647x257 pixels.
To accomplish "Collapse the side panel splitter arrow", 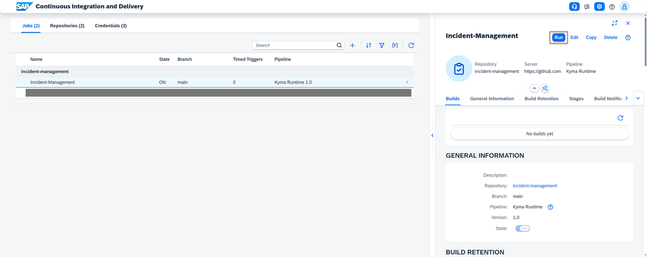I will tap(432, 135).
